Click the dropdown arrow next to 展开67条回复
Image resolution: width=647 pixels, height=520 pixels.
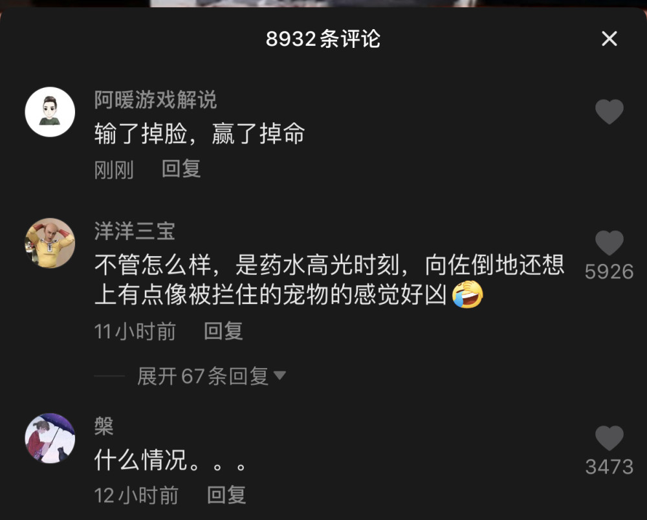coord(280,375)
